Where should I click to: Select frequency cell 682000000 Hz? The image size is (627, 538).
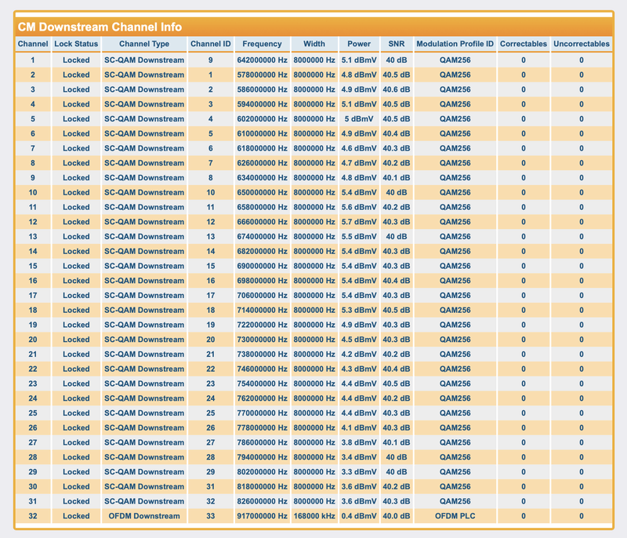point(262,251)
